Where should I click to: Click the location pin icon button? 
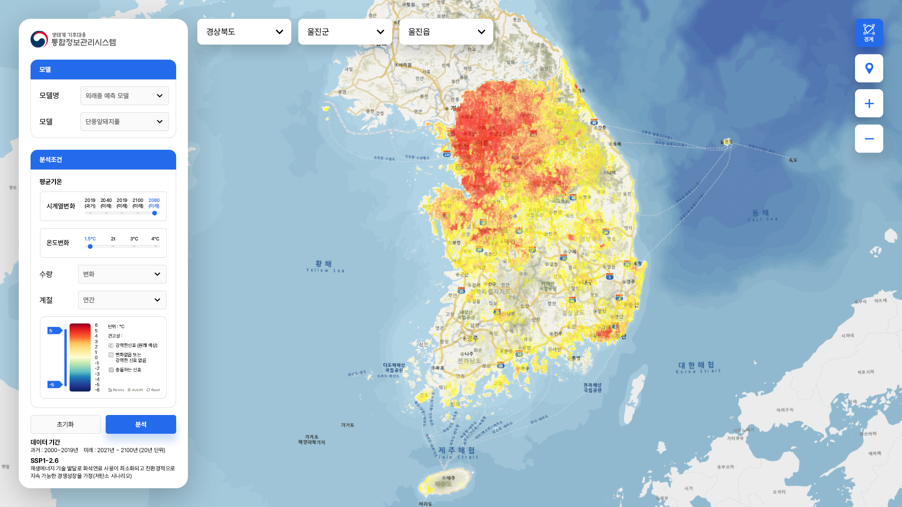click(x=869, y=68)
